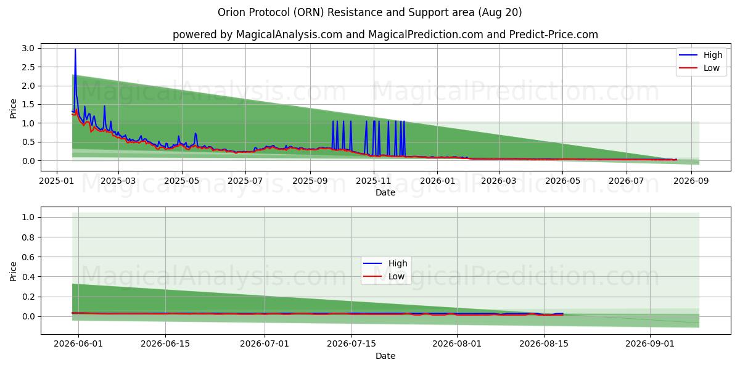Click the bottom chart 'Price' axis label
Screen dimensions: 740x370
point(14,271)
